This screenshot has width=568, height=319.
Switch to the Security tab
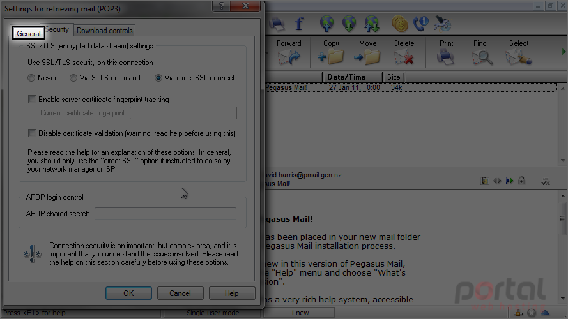(x=58, y=29)
